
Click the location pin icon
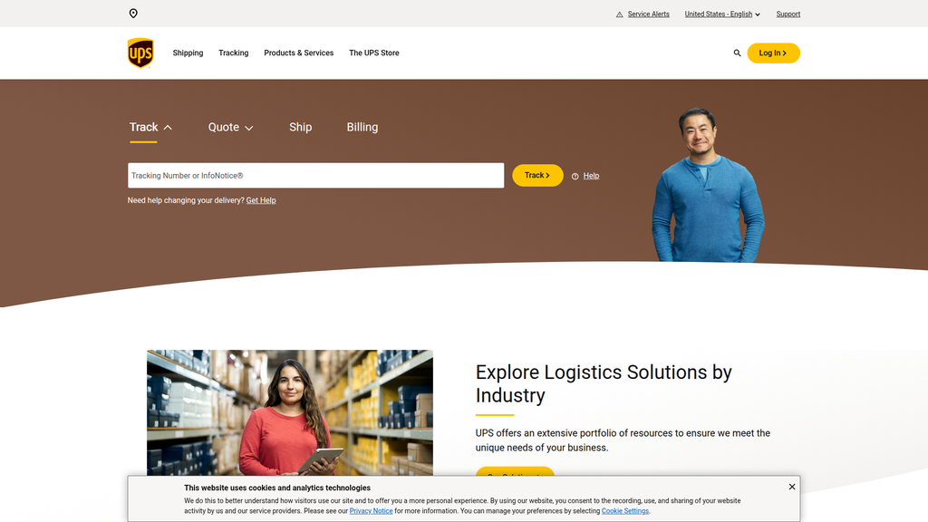tap(133, 14)
